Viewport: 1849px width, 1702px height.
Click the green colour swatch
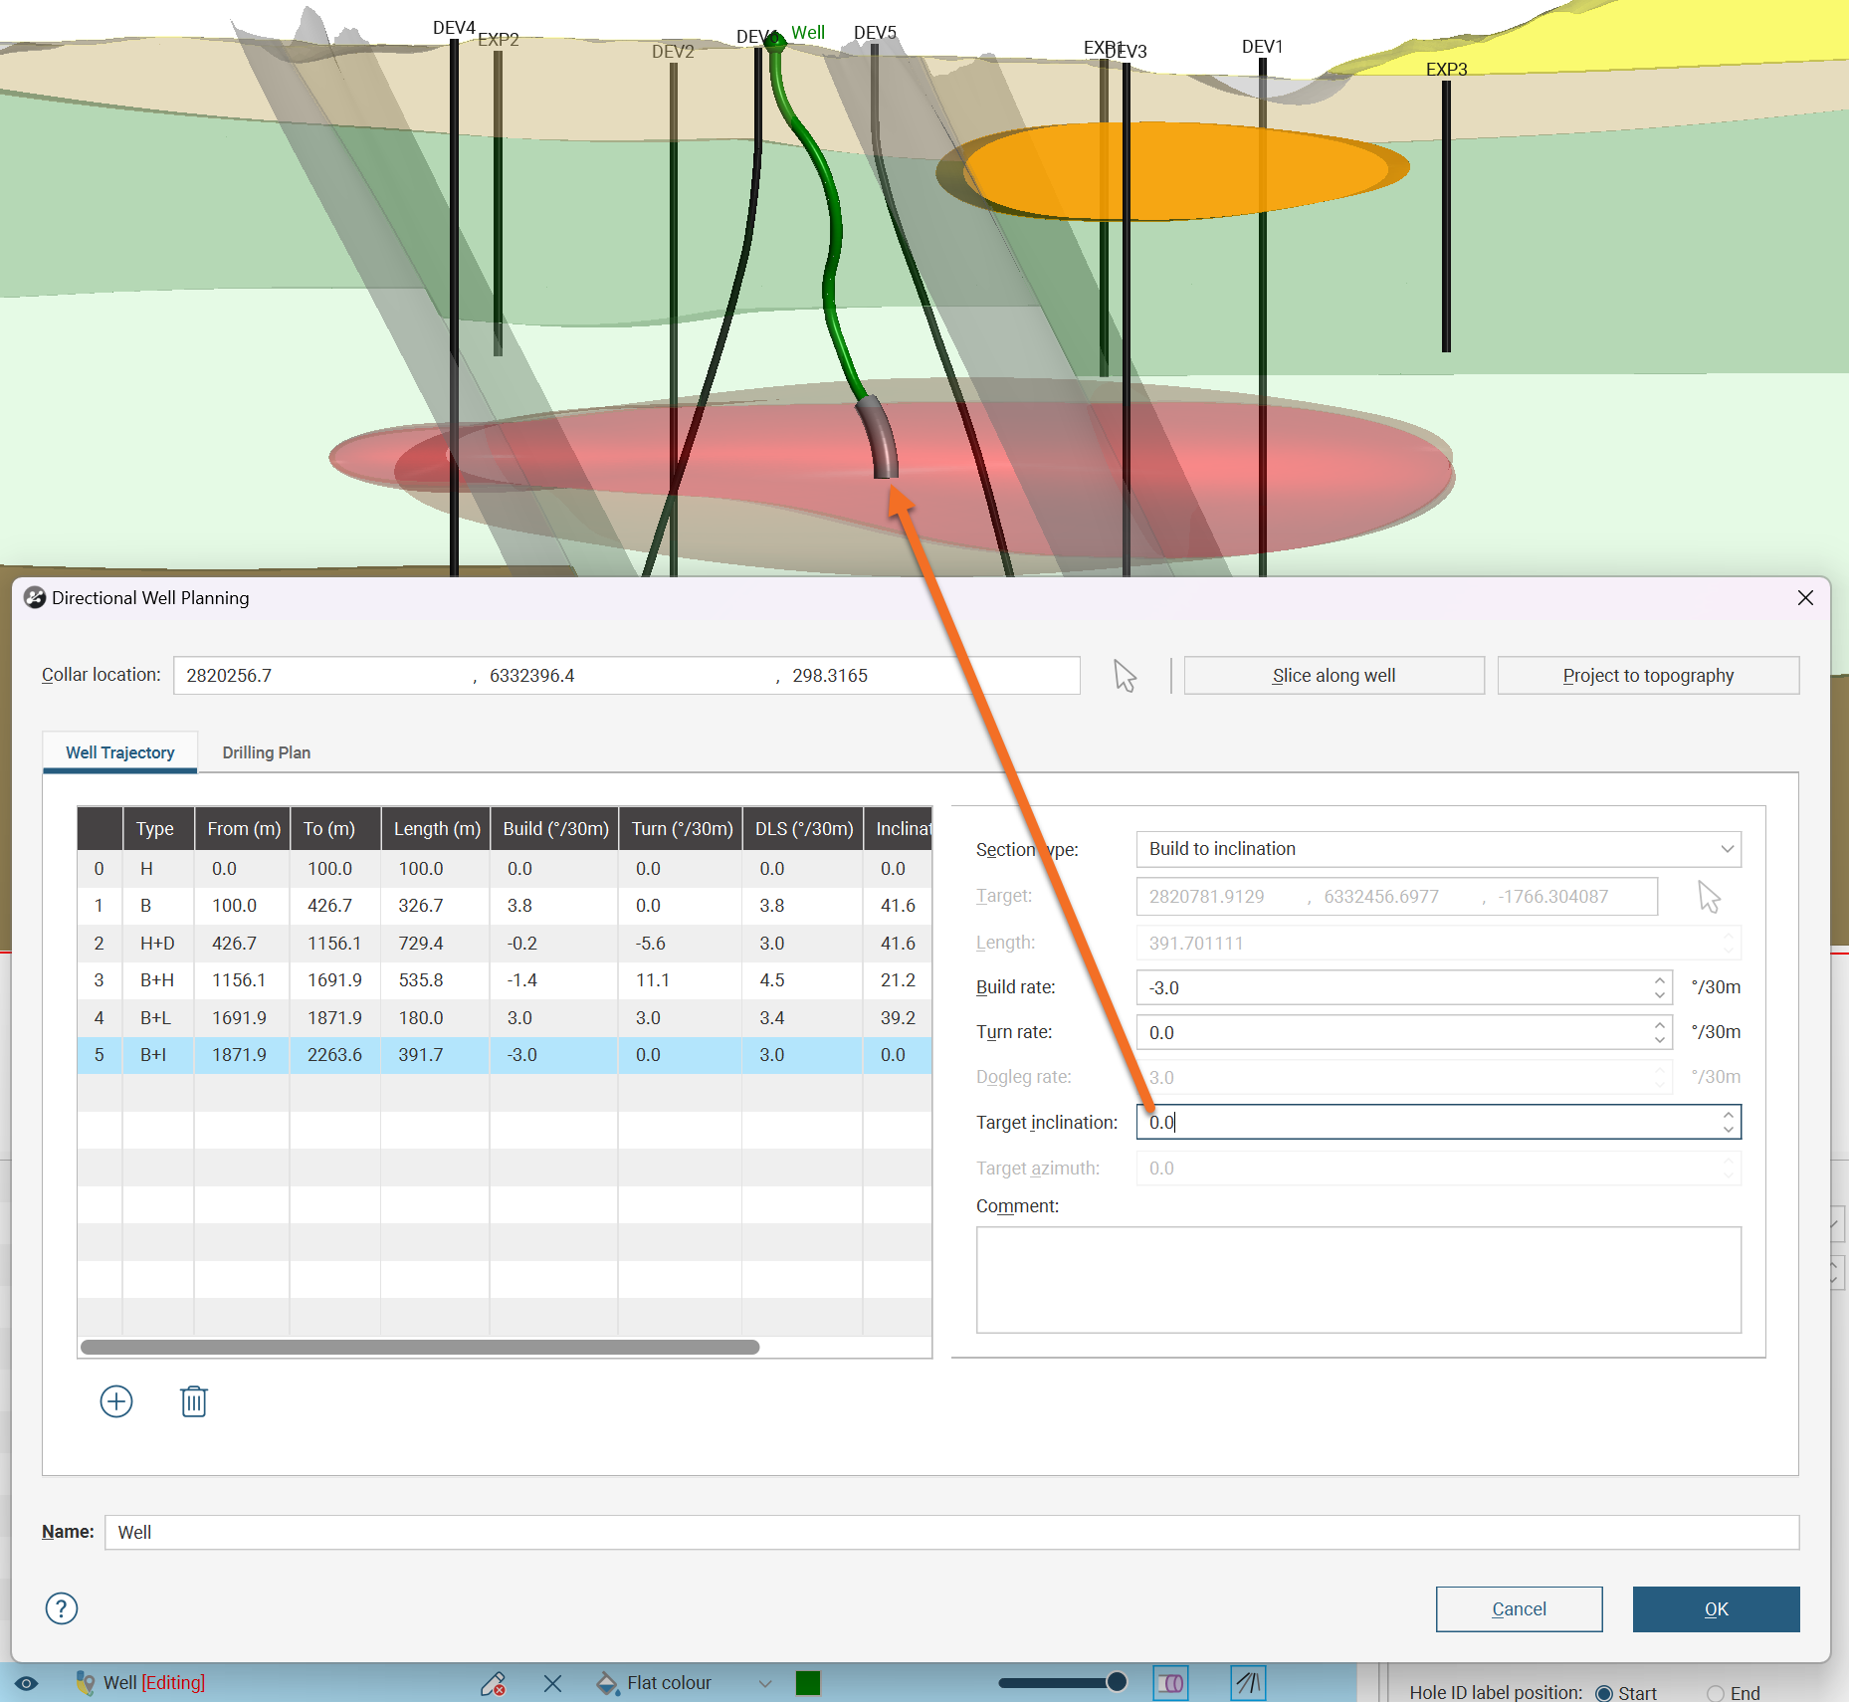[808, 1683]
